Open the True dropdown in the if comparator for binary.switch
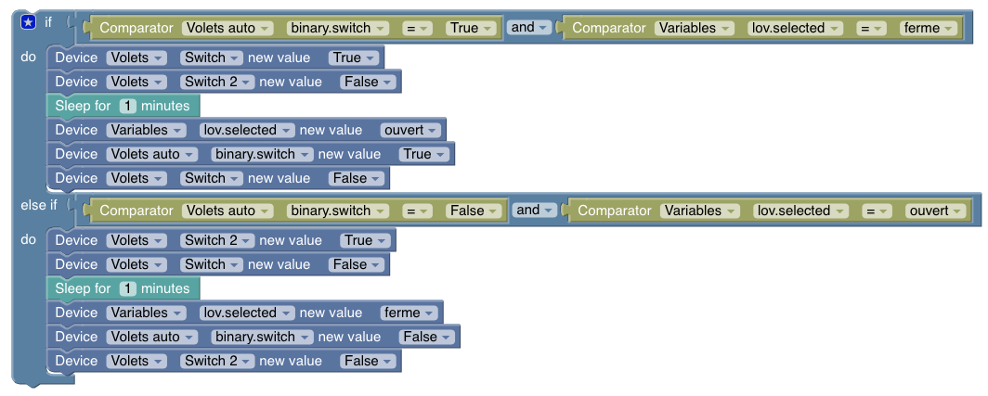This screenshot has height=396, width=988. (471, 28)
